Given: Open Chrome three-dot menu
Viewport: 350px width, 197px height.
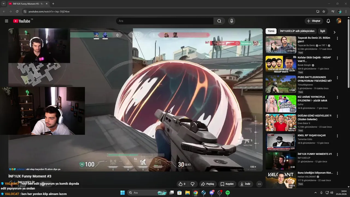Looking at the screenshot, I should click(x=346, y=11).
